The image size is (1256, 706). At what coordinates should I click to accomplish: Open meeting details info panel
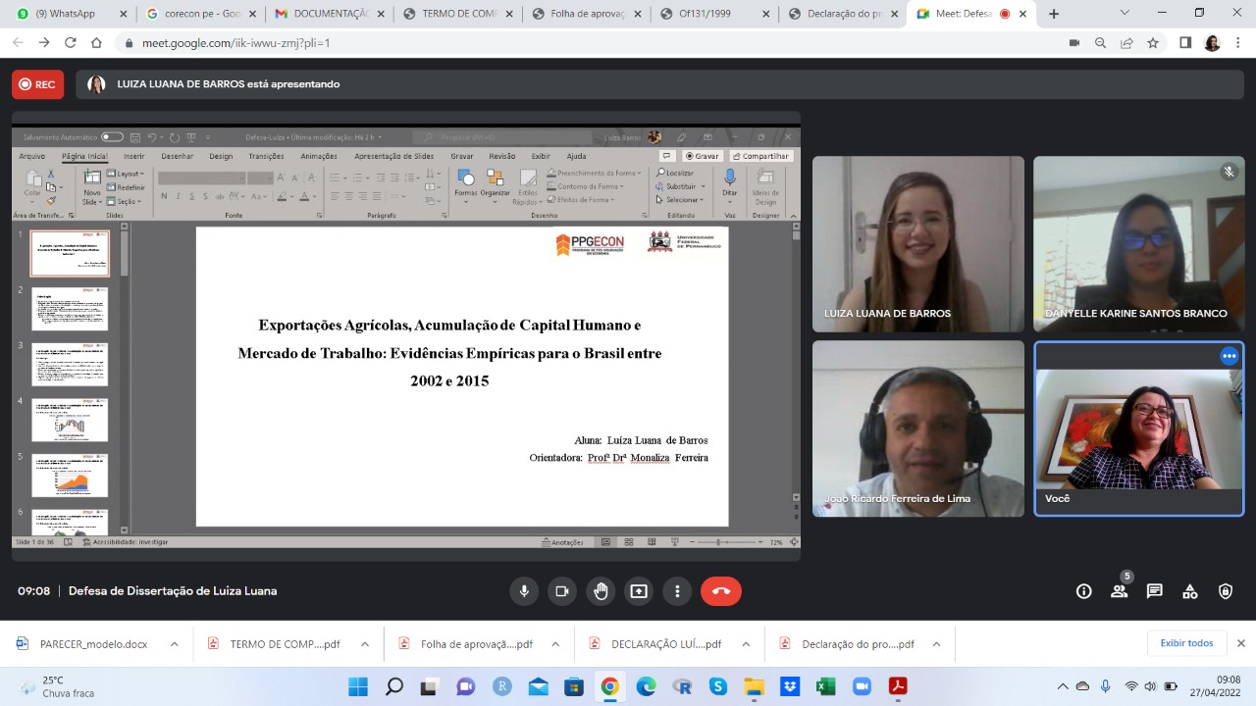pyautogui.click(x=1084, y=591)
